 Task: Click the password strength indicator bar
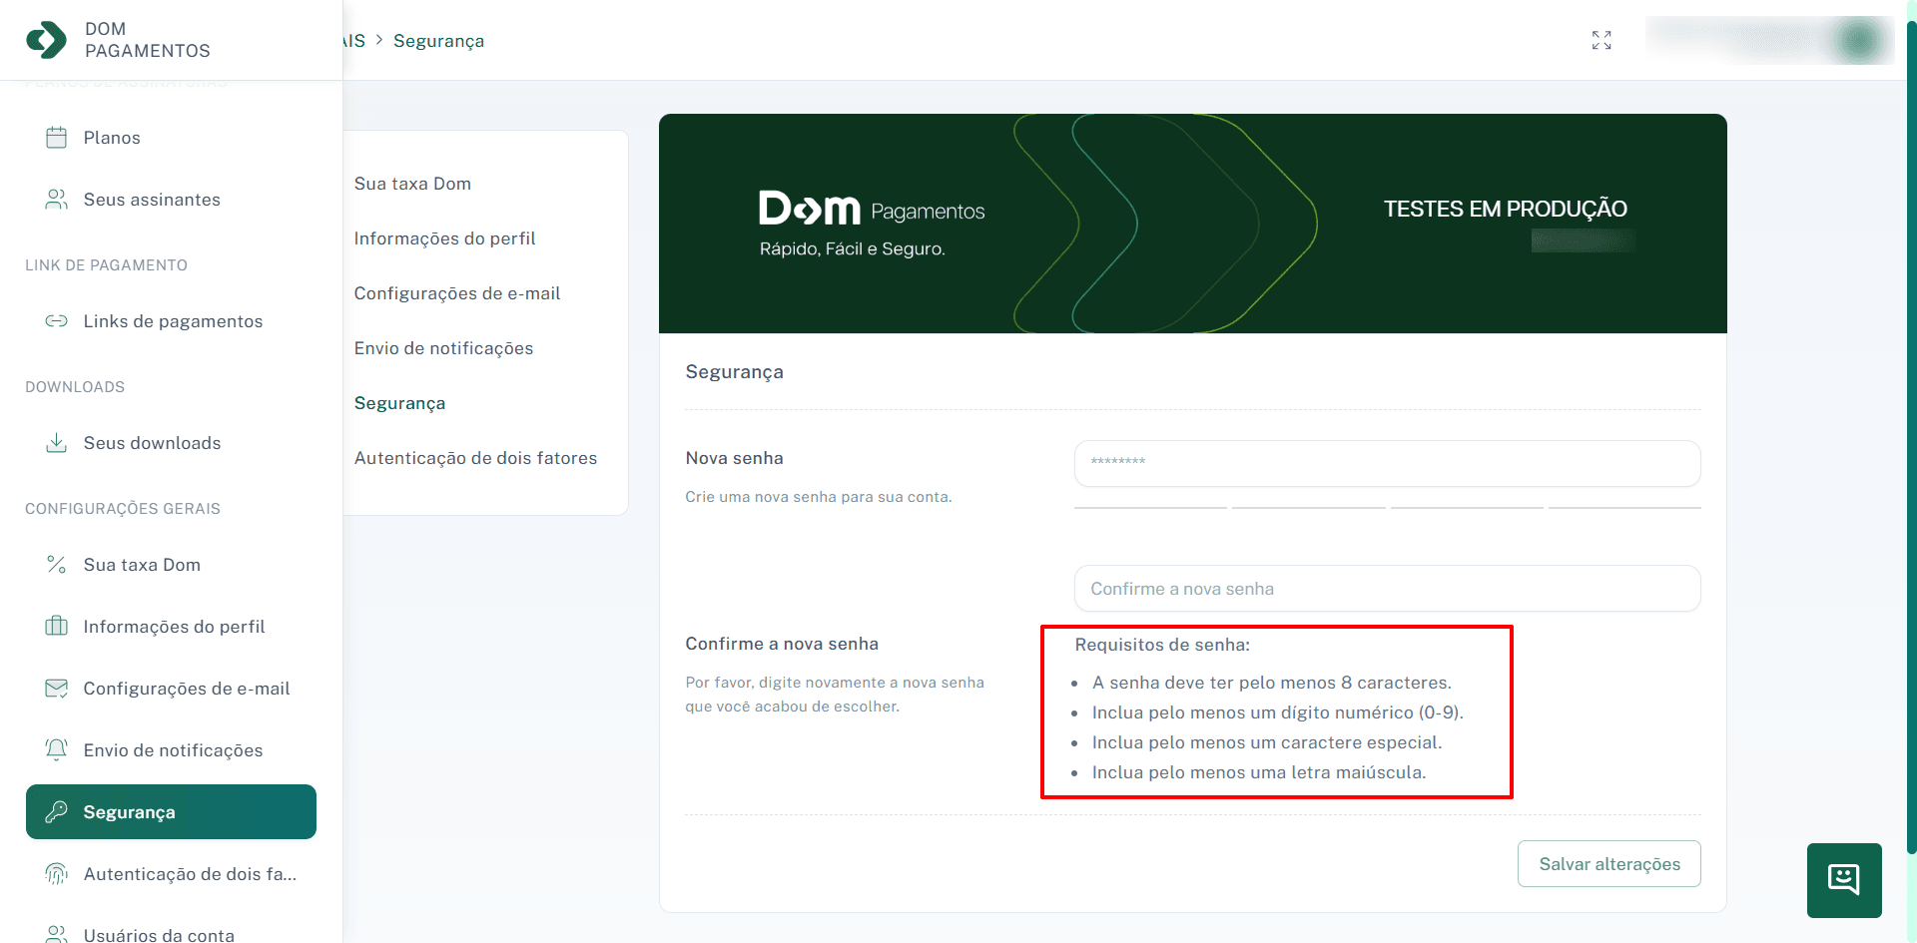click(x=1387, y=507)
